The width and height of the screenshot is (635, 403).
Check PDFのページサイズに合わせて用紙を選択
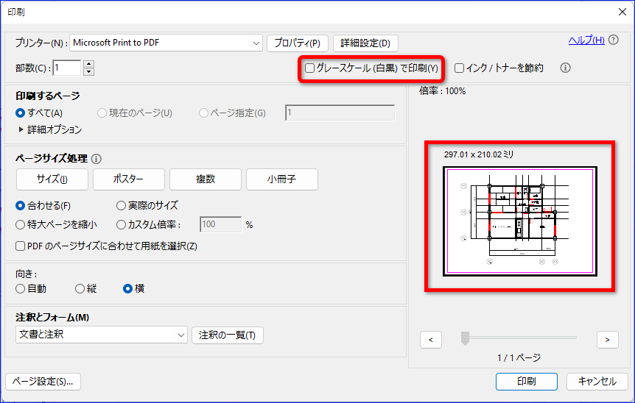tap(20, 246)
